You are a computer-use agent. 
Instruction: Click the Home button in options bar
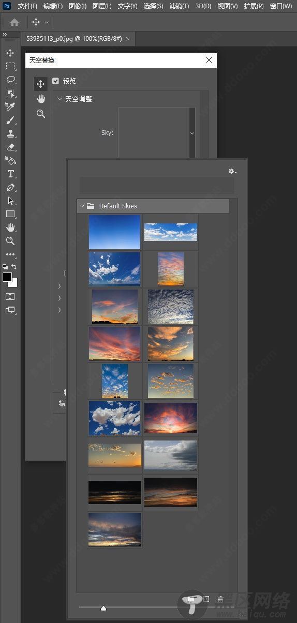pos(14,22)
